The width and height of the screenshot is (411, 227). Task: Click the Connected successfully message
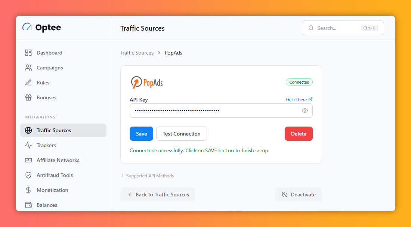click(200, 150)
